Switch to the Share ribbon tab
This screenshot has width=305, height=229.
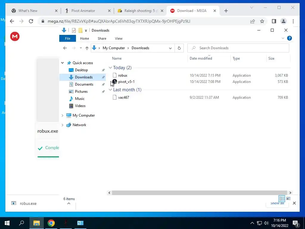point(102,38)
